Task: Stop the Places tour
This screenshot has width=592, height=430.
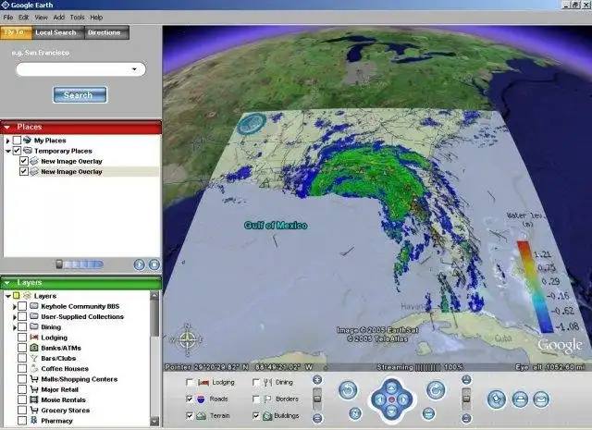Action: [154, 264]
